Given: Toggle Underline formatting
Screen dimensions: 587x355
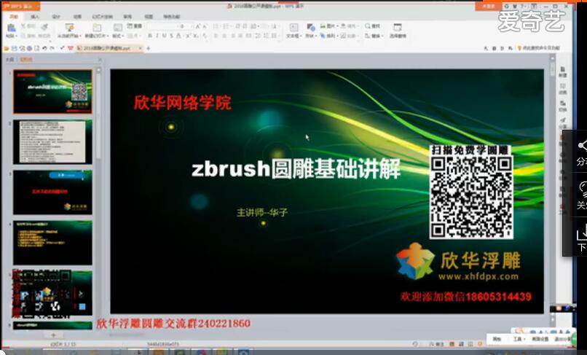Looking at the screenshot, I should click(165, 36).
